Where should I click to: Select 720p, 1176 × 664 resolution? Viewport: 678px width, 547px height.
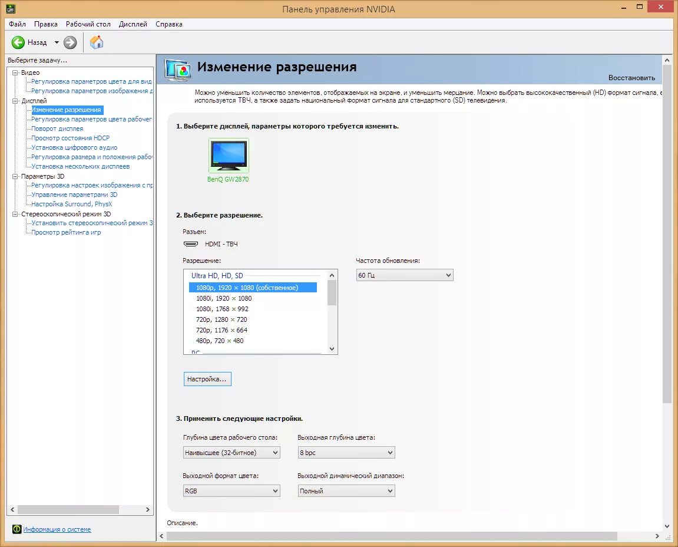(x=221, y=330)
